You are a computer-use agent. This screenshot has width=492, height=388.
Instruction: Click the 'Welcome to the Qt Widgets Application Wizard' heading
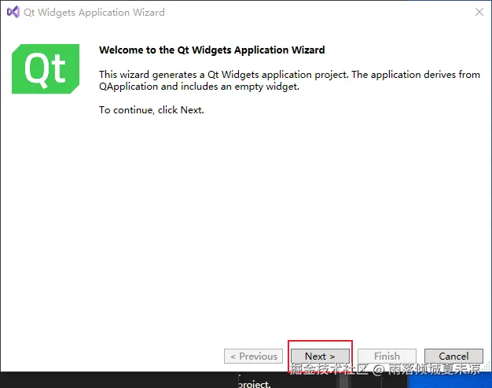click(211, 50)
